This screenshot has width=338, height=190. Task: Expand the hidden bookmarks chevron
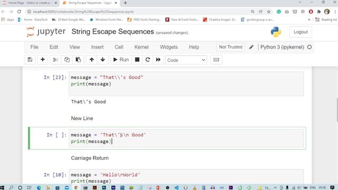pyautogui.click(x=309, y=20)
